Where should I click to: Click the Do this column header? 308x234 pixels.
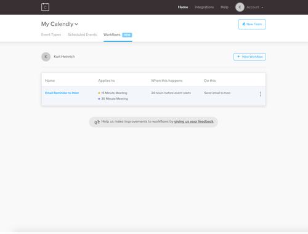coord(210,81)
